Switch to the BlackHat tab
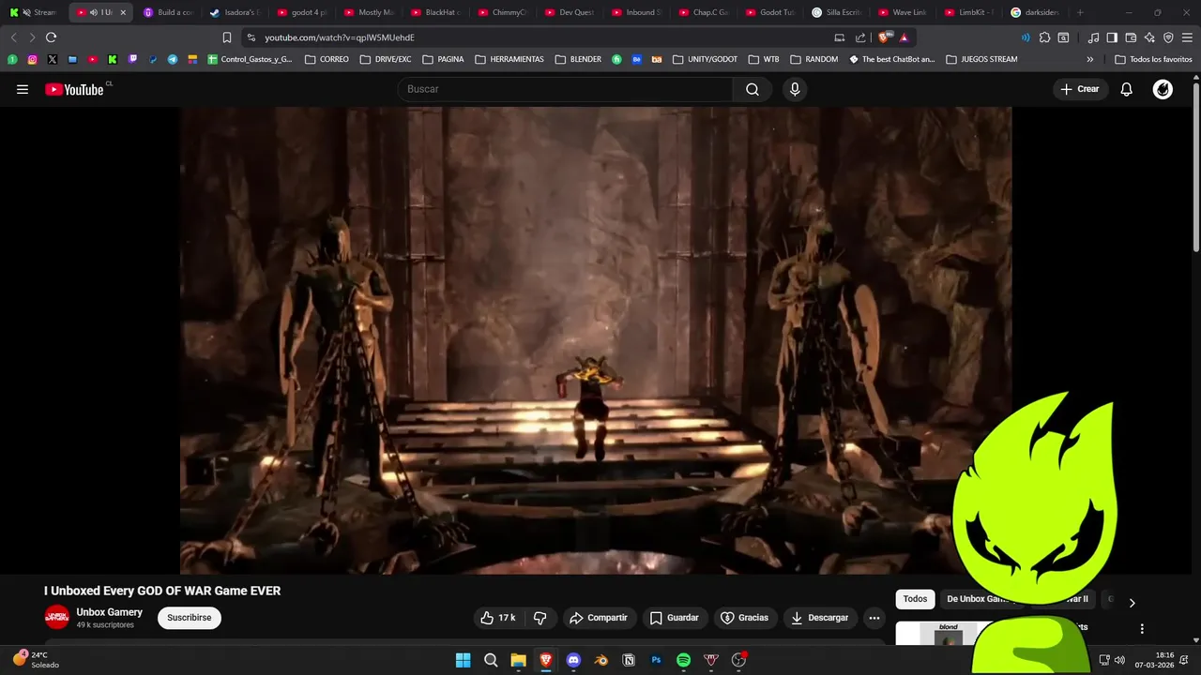 point(436,12)
